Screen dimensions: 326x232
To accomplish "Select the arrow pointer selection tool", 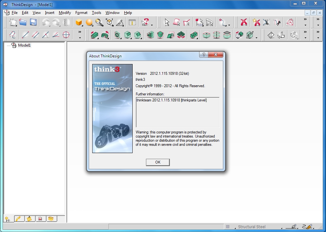I will click(167, 22).
